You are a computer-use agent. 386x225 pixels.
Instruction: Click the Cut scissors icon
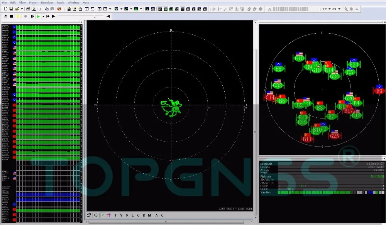point(40,9)
